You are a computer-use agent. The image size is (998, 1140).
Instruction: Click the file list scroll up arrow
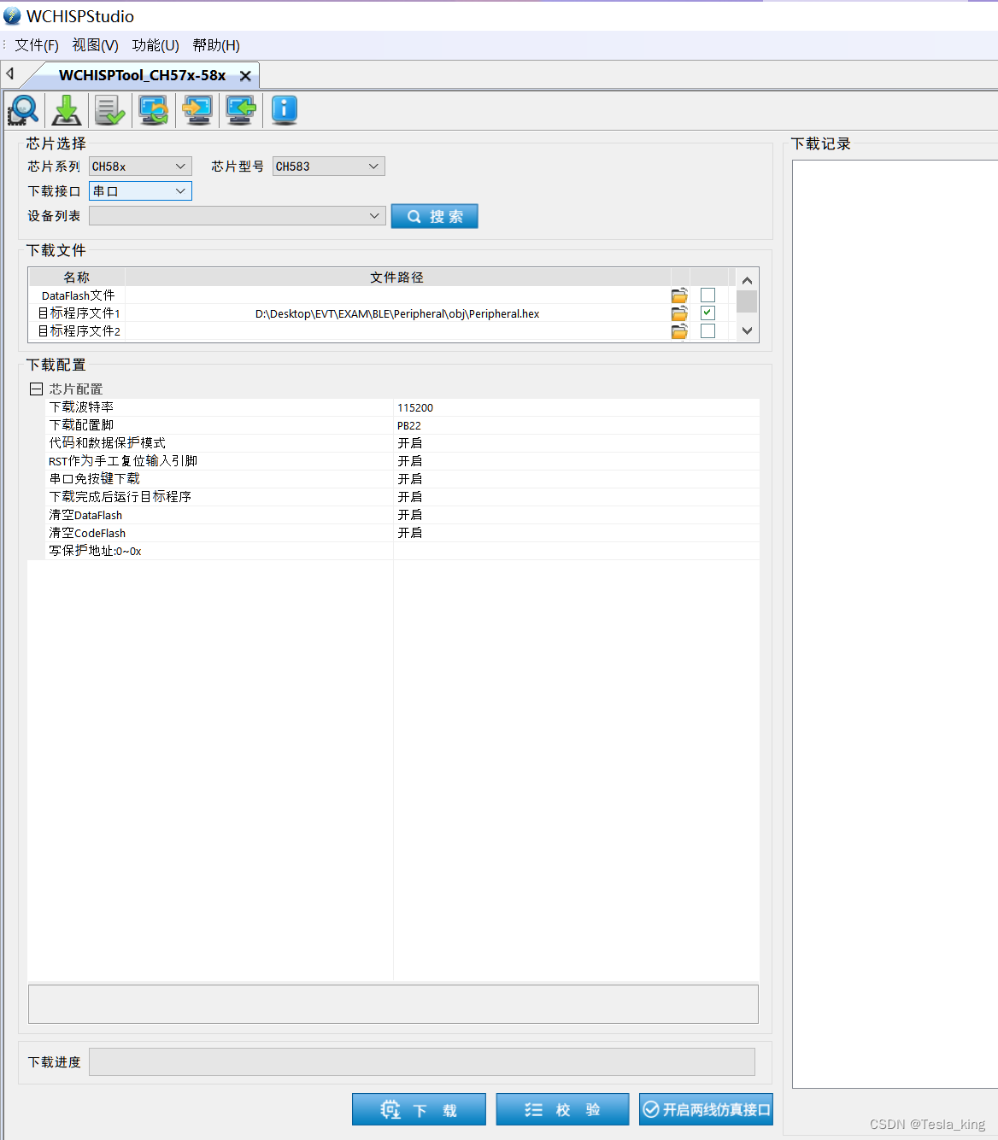coord(747,280)
